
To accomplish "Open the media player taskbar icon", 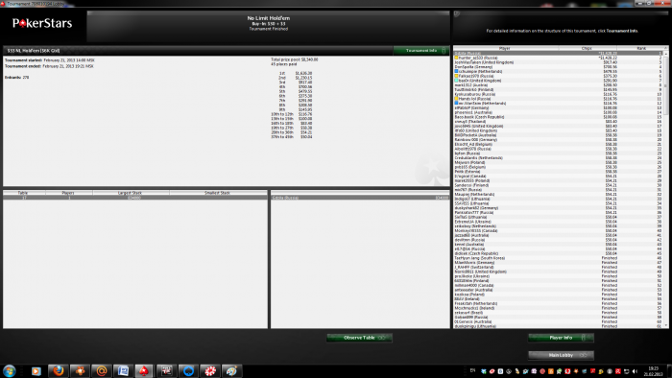I will [36, 370].
